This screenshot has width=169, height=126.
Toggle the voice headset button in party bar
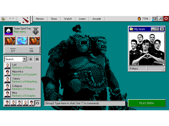38,103
